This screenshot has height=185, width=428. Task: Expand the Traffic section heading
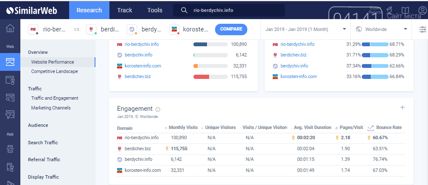point(35,89)
